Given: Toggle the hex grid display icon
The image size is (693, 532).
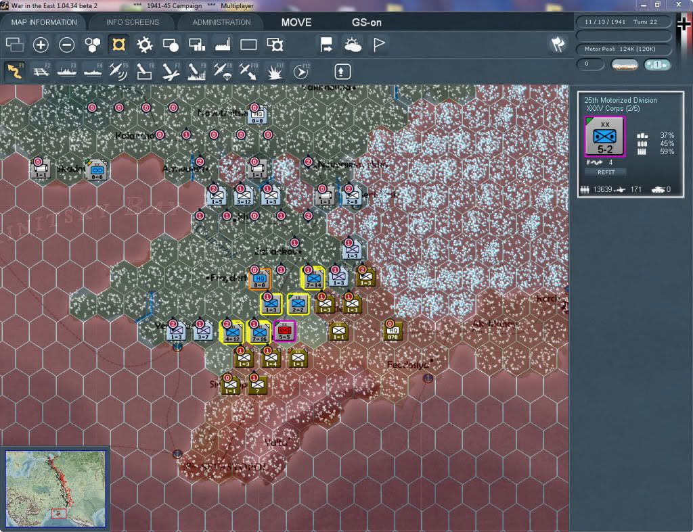Looking at the screenshot, I should [x=92, y=45].
